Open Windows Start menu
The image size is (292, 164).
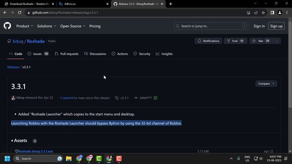[x=7, y=159]
